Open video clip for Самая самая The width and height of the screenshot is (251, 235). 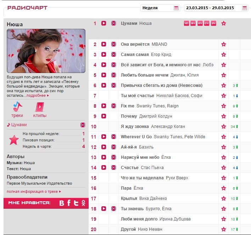click(x=113, y=55)
